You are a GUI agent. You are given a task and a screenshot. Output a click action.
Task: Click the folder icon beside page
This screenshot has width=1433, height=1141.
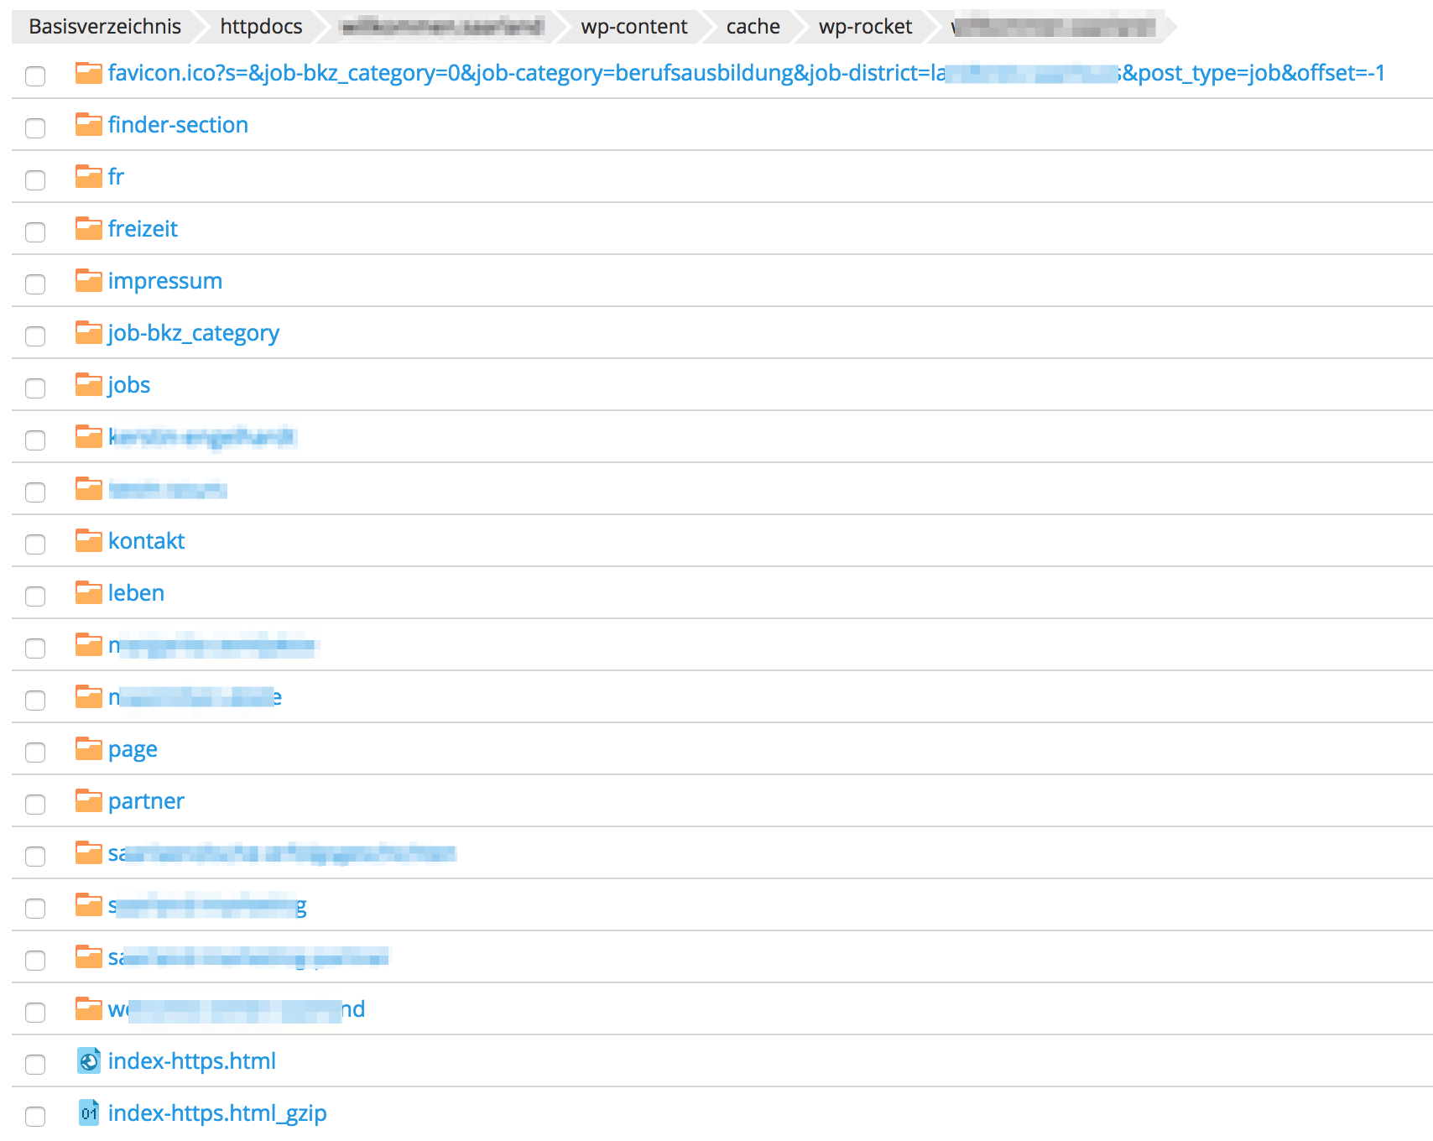coord(88,748)
